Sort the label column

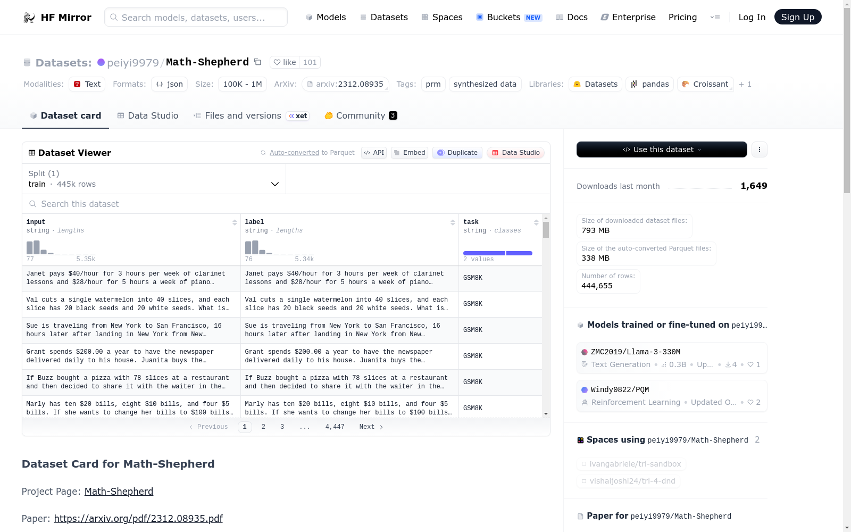coord(453,222)
